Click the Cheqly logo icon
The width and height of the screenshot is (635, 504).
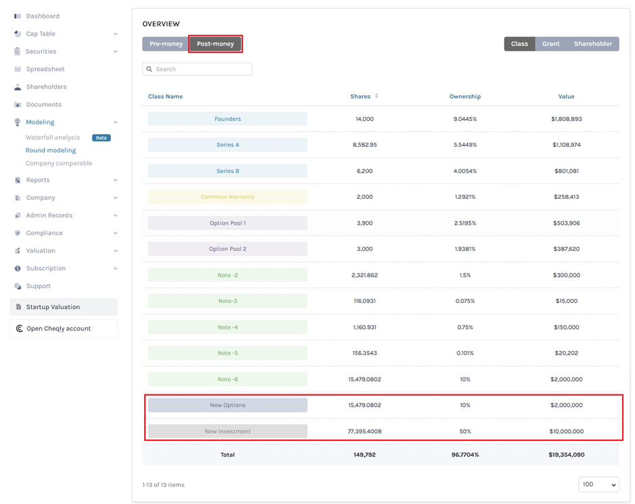coord(19,329)
